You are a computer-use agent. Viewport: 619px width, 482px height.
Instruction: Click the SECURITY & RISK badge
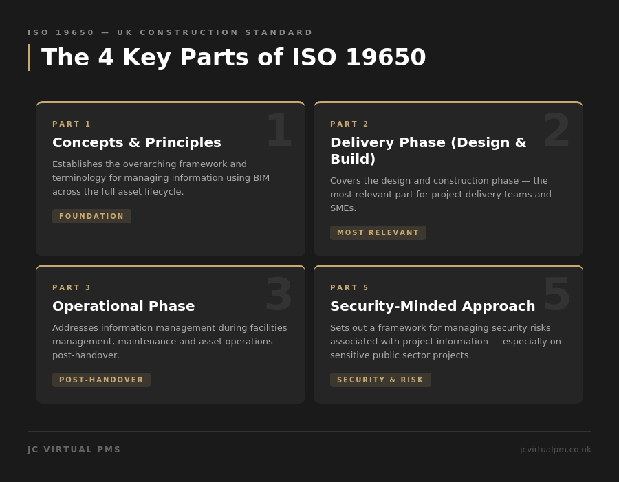(380, 380)
